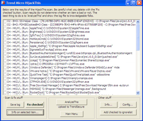
Task: Check the FDMIECookiesBHO Class entry
Action: [5, 25]
